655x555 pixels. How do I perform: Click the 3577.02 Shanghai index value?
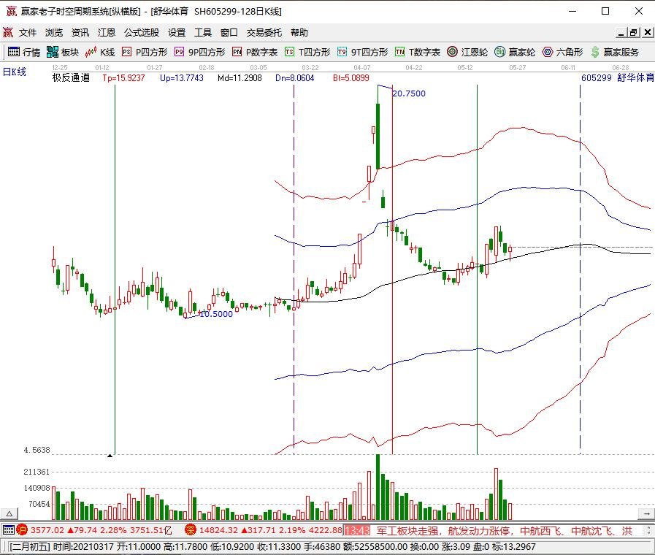47,530
